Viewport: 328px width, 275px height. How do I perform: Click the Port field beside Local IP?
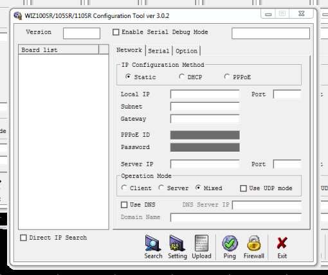pyautogui.click(x=287, y=94)
